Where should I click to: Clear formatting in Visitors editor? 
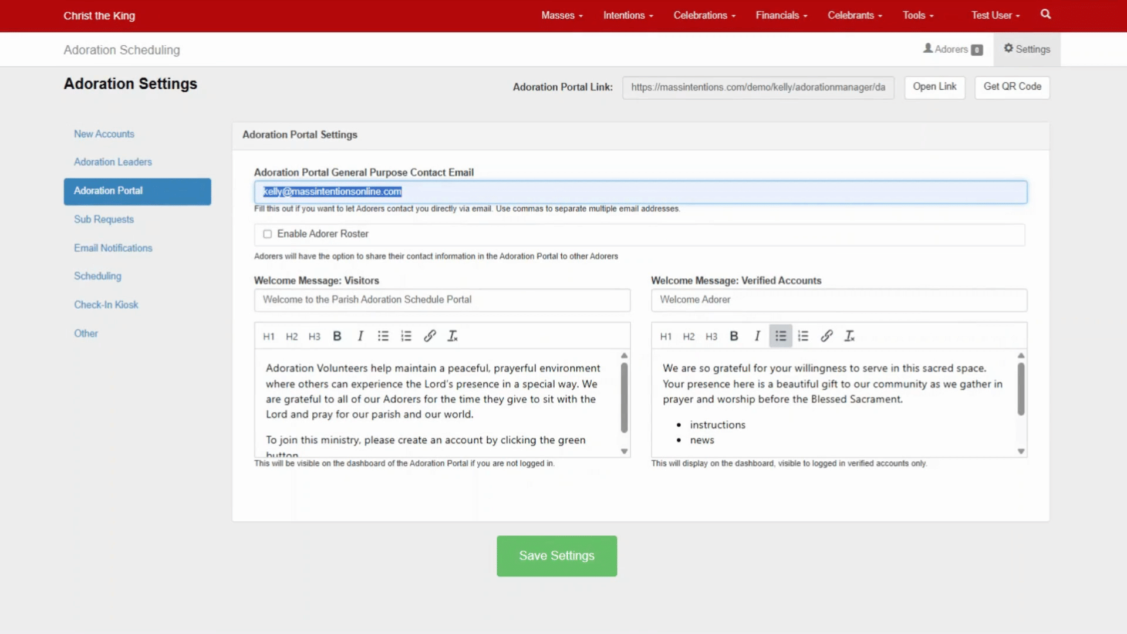point(453,336)
